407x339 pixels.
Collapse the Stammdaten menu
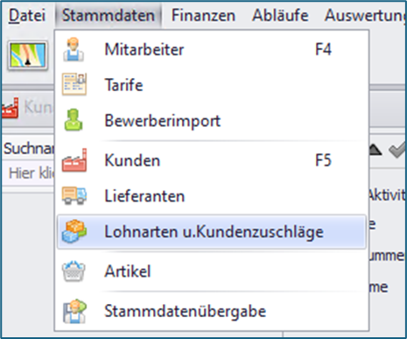click(x=109, y=15)
